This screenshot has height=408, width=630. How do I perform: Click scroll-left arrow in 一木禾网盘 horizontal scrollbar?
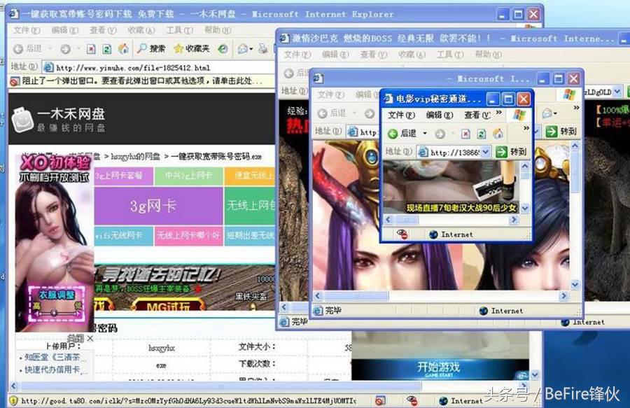pos(13,386)
